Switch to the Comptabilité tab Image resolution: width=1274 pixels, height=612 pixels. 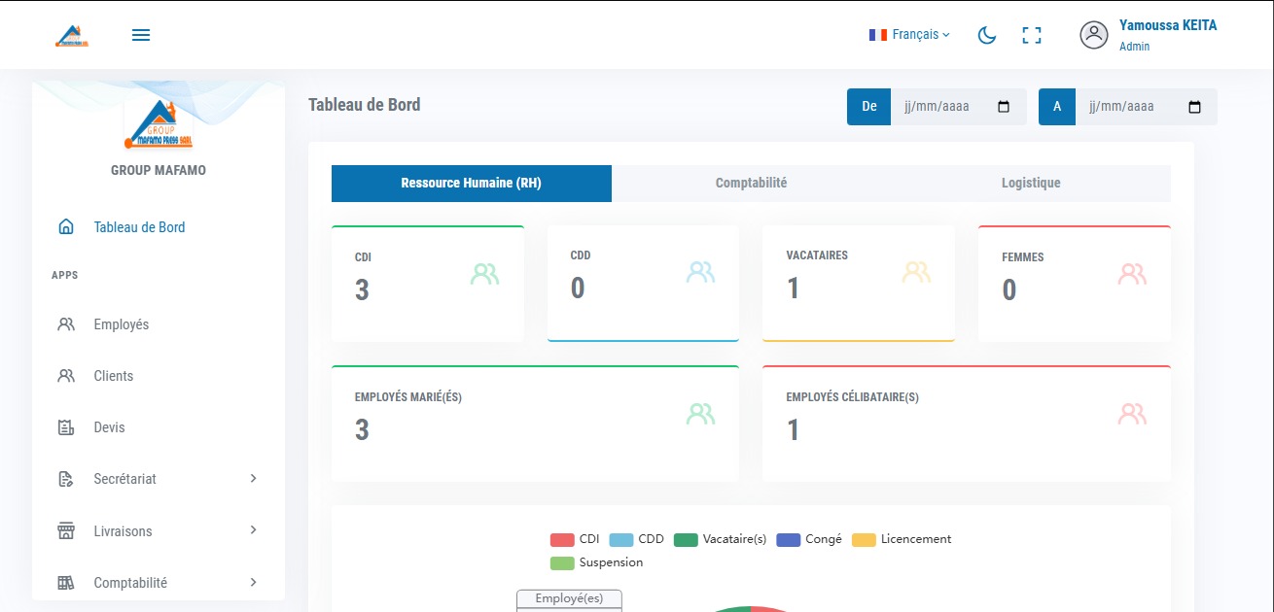(750, 183)
